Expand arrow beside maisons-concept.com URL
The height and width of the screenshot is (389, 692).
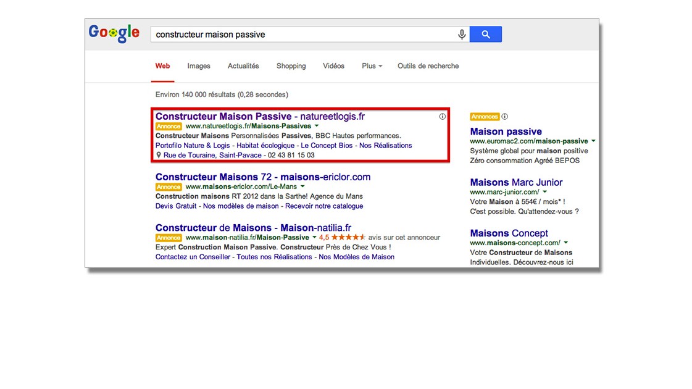(566, 243)
